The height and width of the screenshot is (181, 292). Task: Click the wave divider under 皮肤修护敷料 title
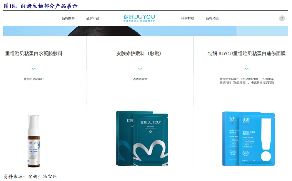[140, 69]
